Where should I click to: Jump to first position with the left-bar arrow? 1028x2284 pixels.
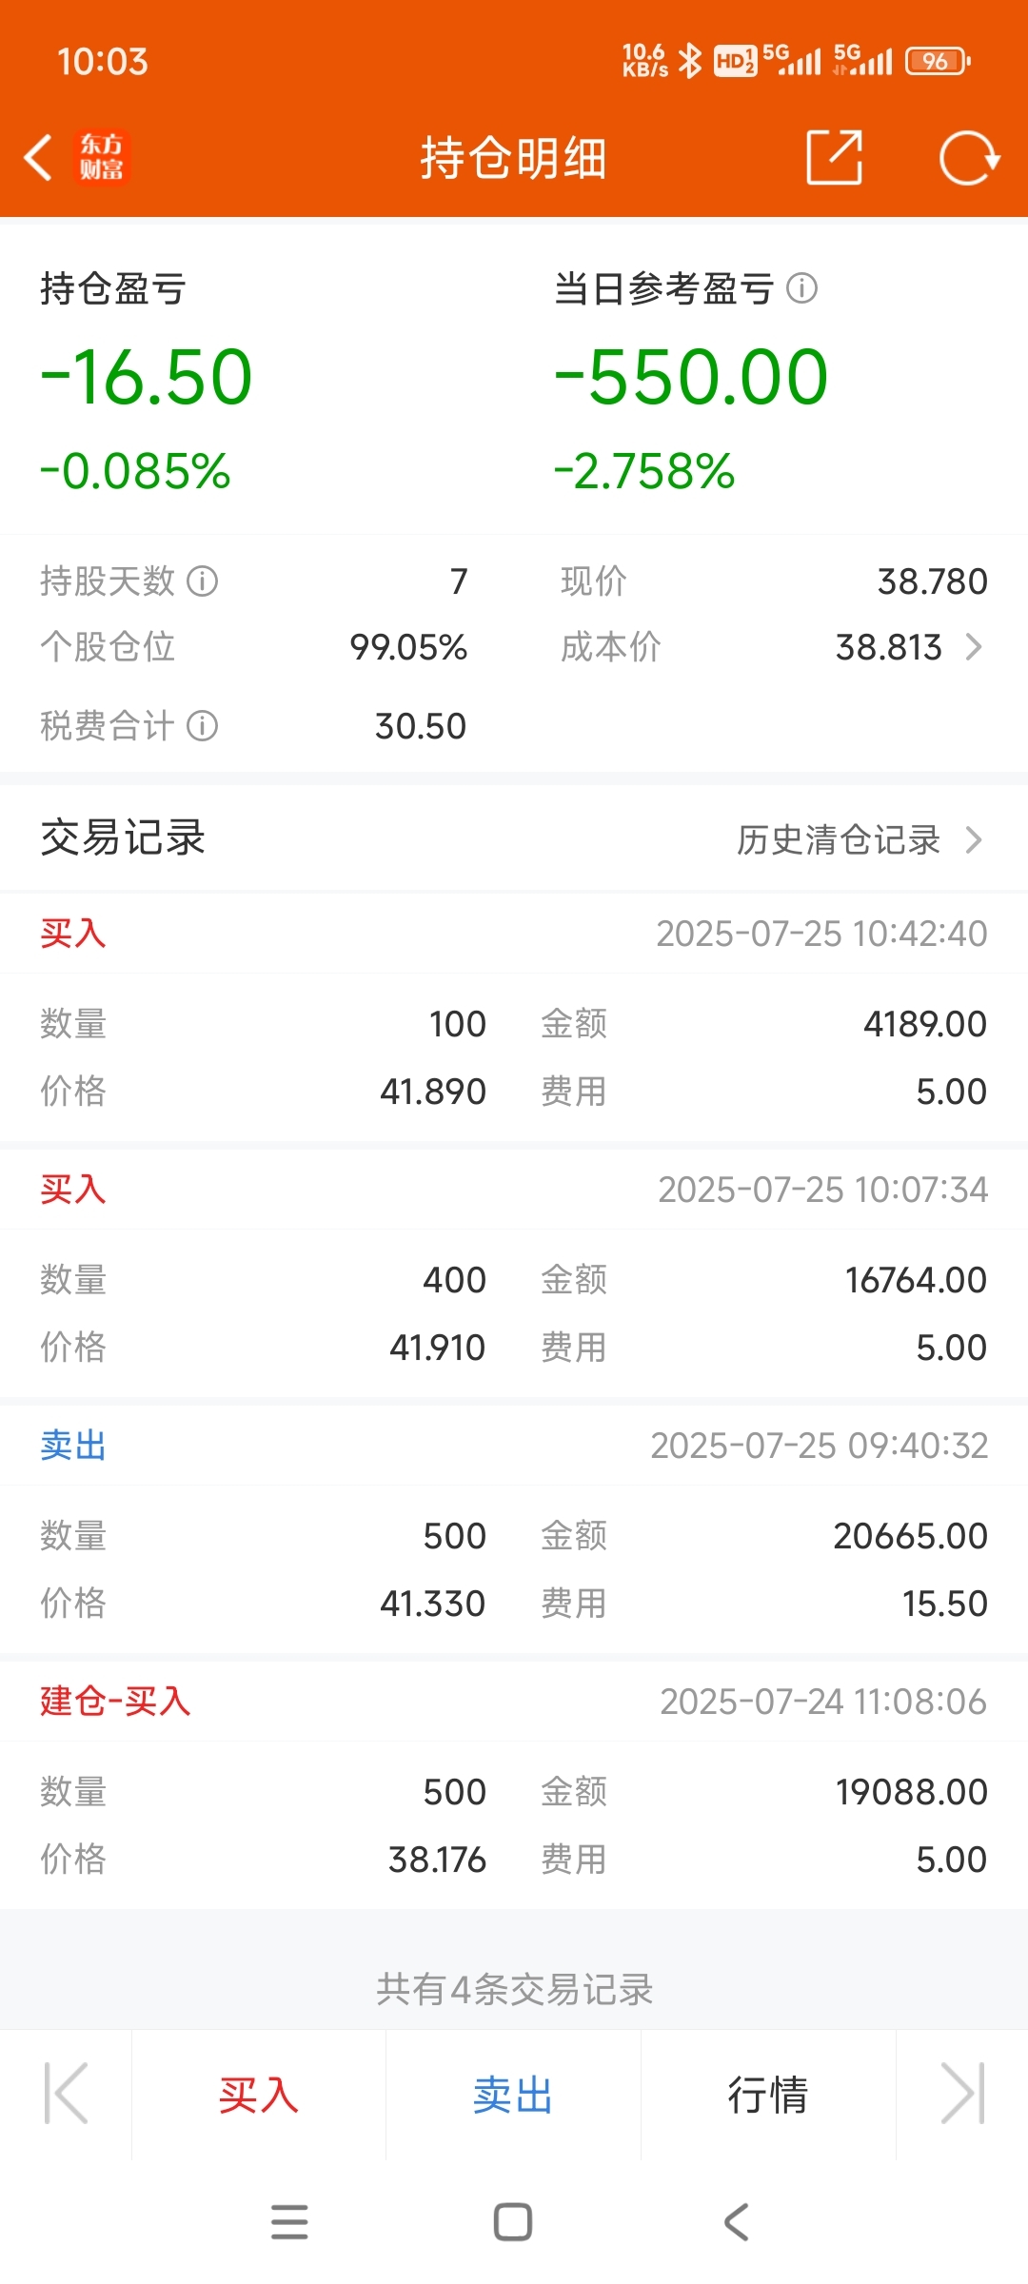click(x=66, y=2094)
